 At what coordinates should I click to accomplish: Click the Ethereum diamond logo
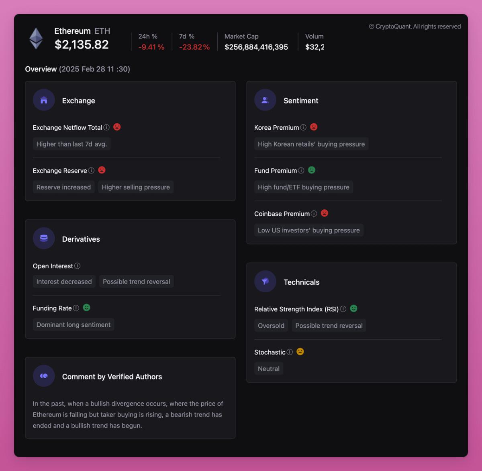coord(36,39)
